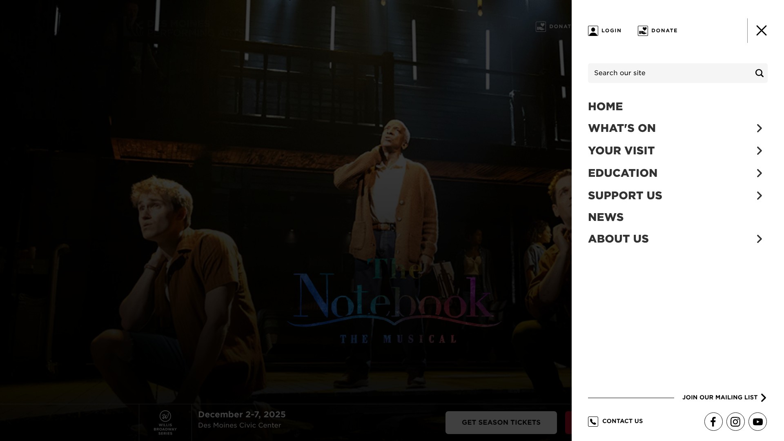This screenshot has width=784, height=441.
Task: Open the Your Visit menu item
Action: pyautogui.click(x=621, y=151)
